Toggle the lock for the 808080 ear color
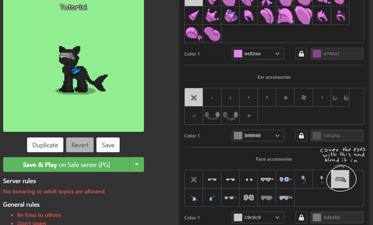Viewport: 373px width, 225px height. click(x=301, y=136)
